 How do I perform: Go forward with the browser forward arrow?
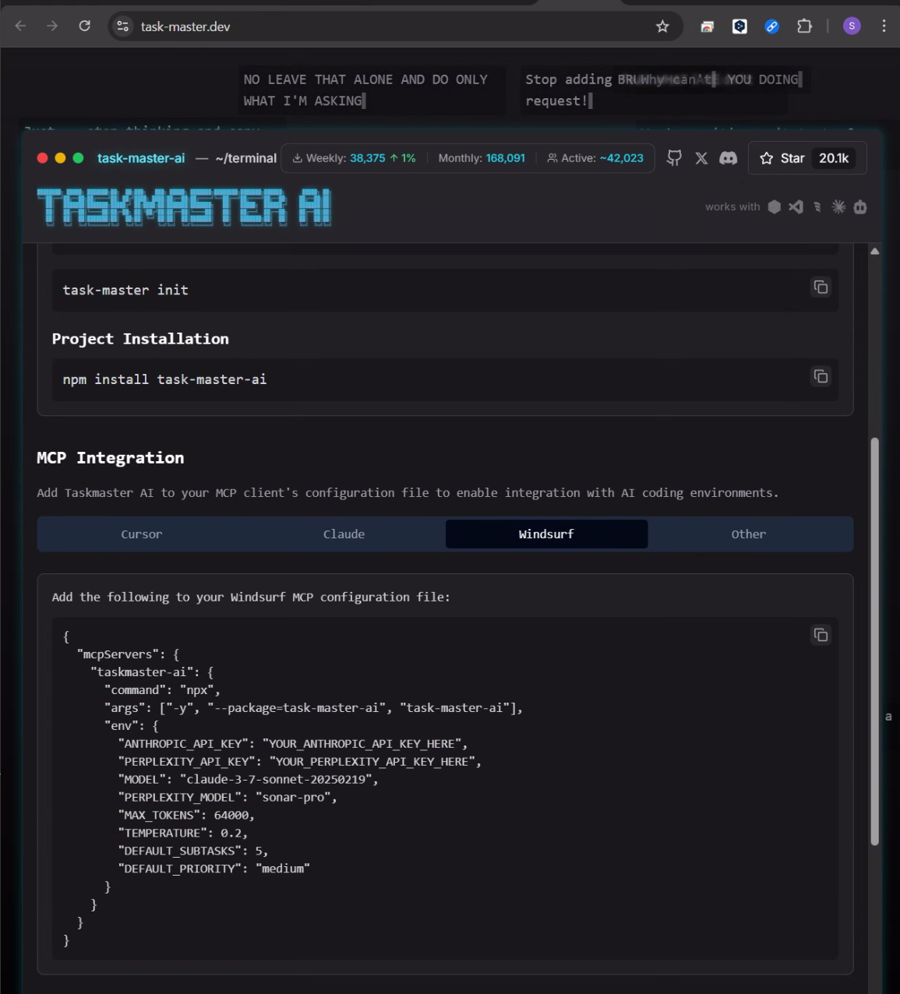point(52,26)
